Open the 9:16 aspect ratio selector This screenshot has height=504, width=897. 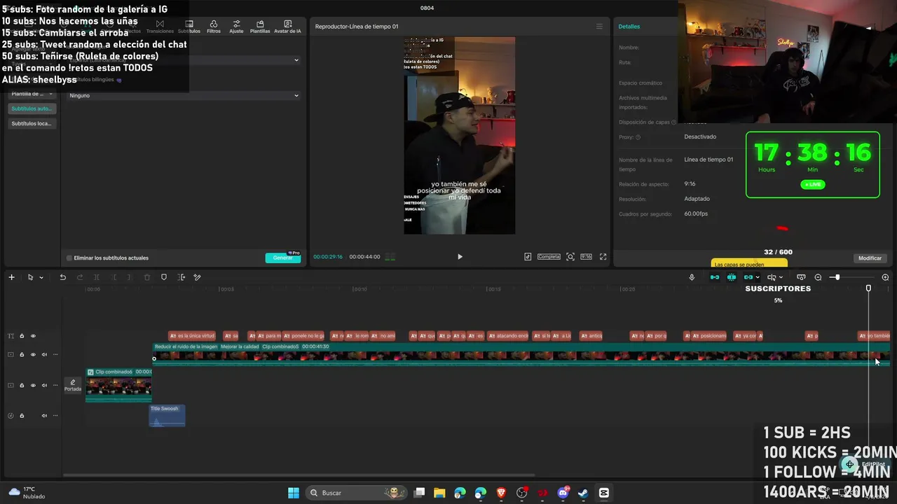pos(586,257)
